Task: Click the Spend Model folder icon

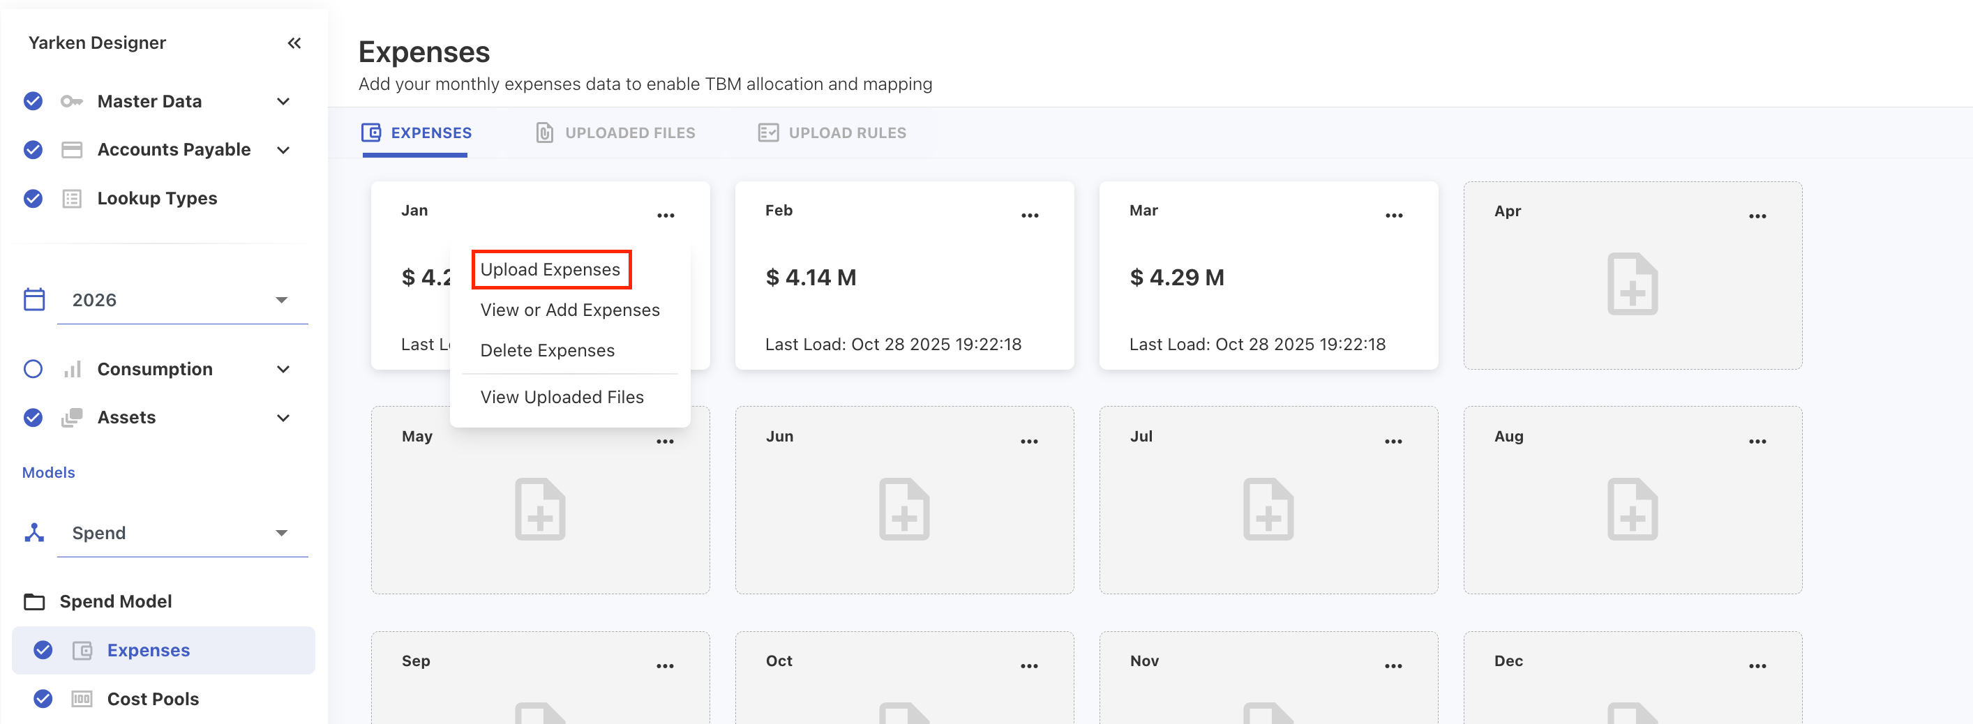Action: click(34, 601)
